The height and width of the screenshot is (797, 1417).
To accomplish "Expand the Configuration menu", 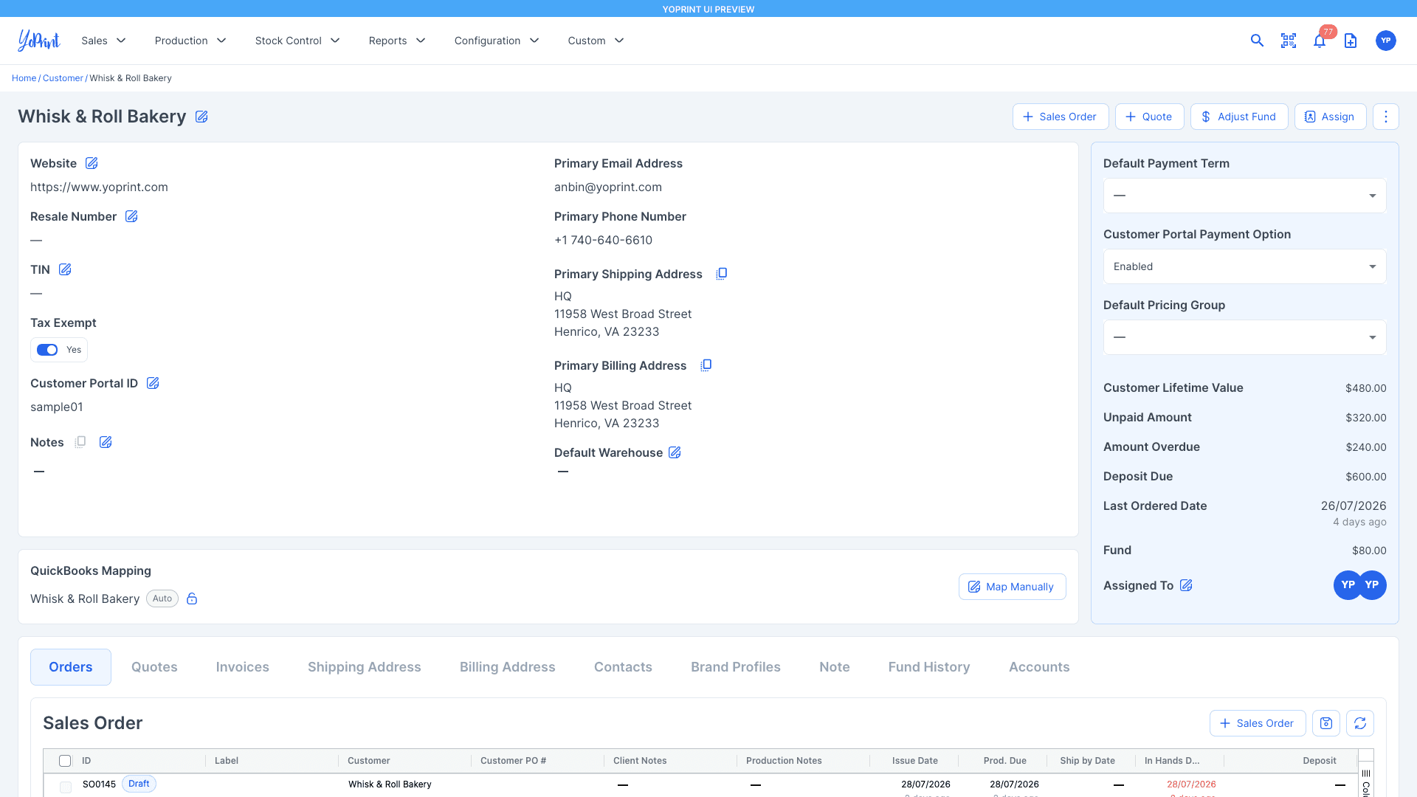I will [497, 41].
